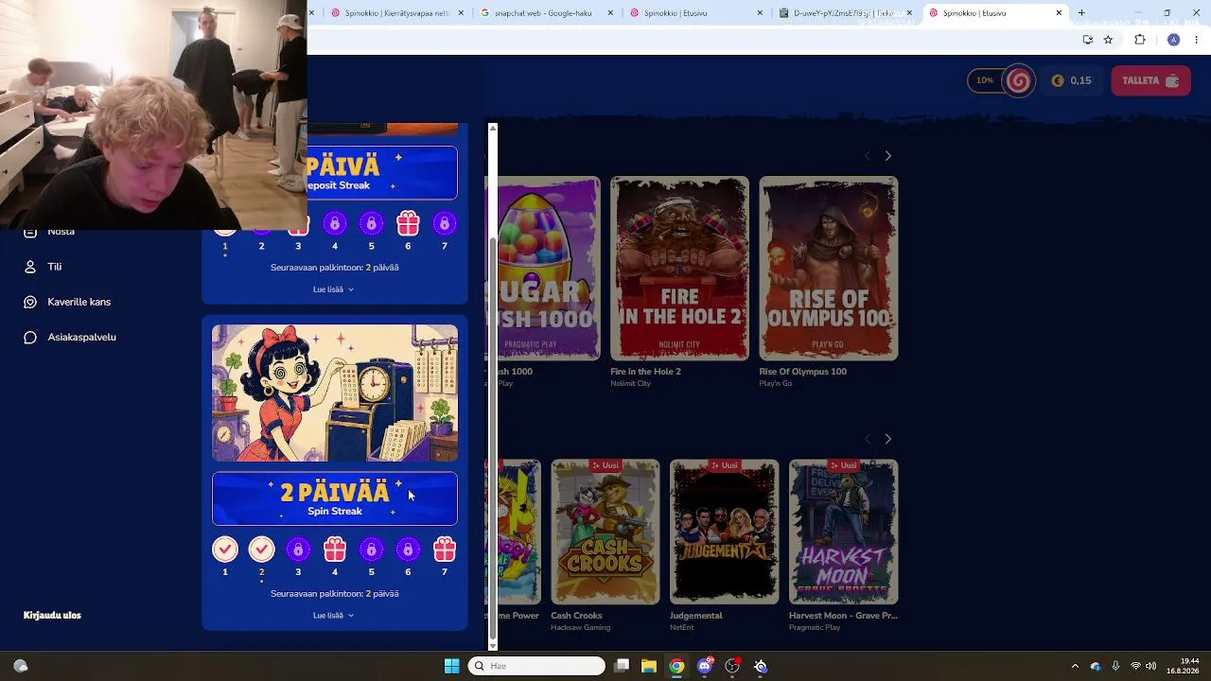This screenshot has width=1211, height=681.
Task: Select Spin Streak day 6 lock icon
Action: (x=408, y=550)
